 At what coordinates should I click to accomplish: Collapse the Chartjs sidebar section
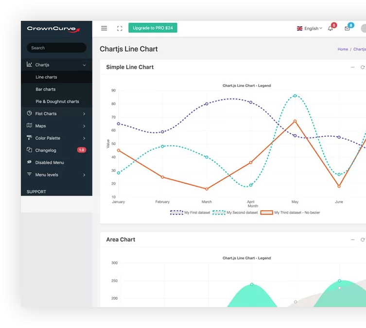(56, 65)
